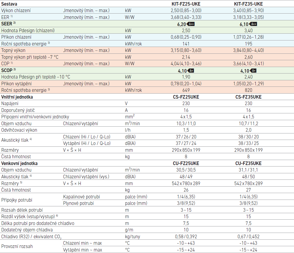Select cooling capacity value 3,40(0,85-3,90)
294x253 pixels.
coord(248,11)
